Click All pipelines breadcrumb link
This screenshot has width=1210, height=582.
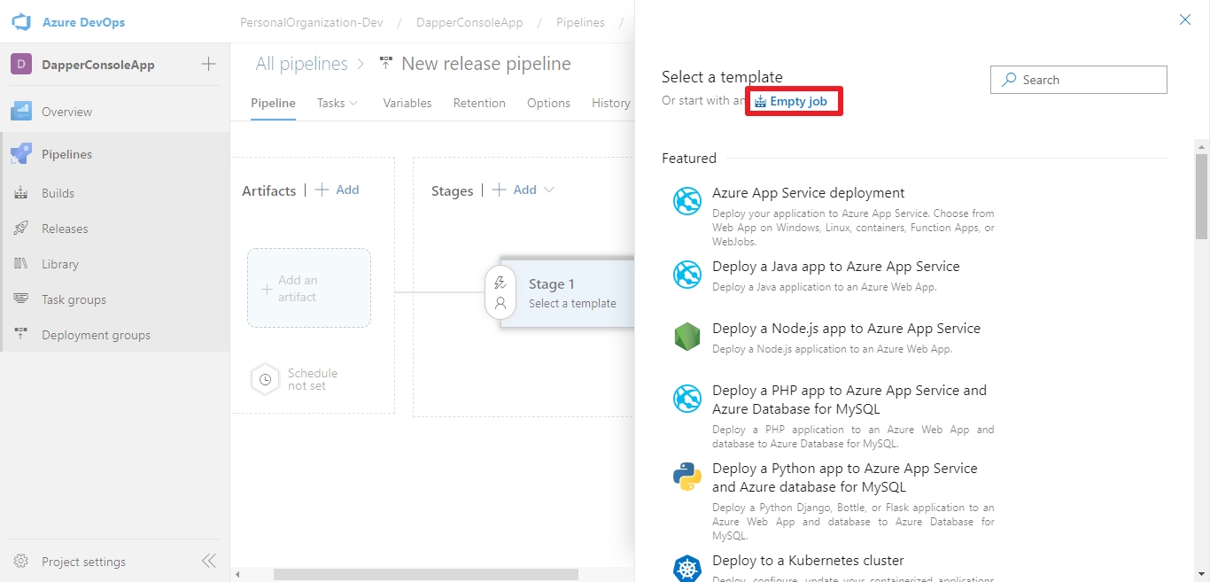(302, 64)
